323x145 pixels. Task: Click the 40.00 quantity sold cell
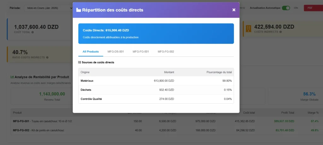click(138, 130)
